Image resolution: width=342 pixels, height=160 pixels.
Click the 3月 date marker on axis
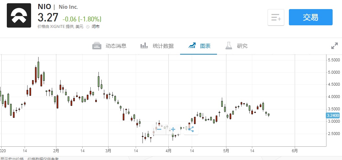pos(108,151)
